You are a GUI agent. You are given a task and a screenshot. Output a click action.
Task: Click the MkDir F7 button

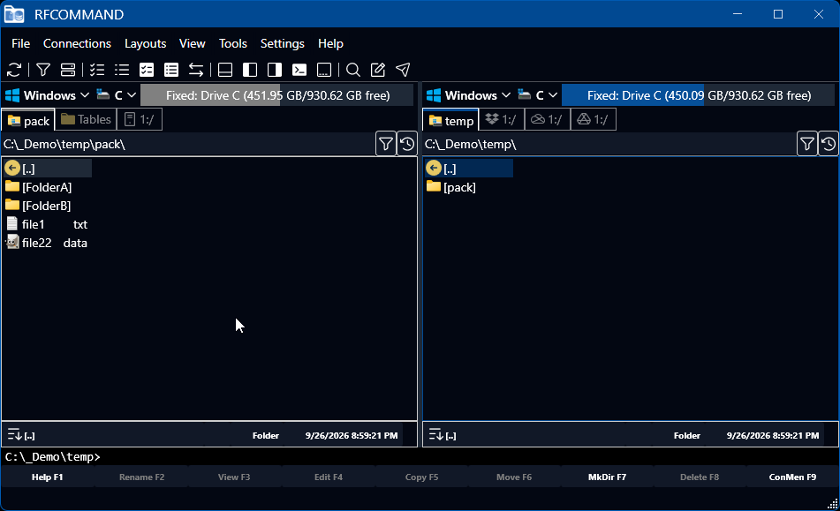(607, 477)
